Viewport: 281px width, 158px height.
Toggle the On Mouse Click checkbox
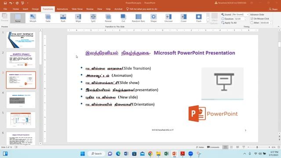252,18
